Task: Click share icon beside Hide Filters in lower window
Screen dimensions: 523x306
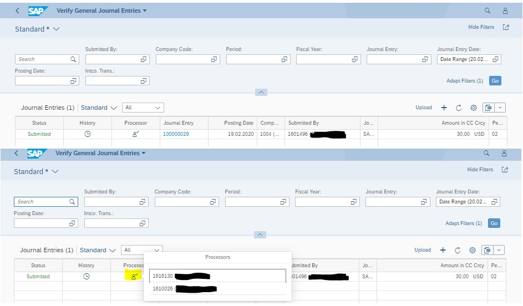Action: [x=505, y=169]
